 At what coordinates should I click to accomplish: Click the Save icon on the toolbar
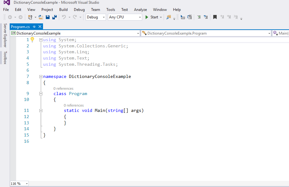pos(48,17)
